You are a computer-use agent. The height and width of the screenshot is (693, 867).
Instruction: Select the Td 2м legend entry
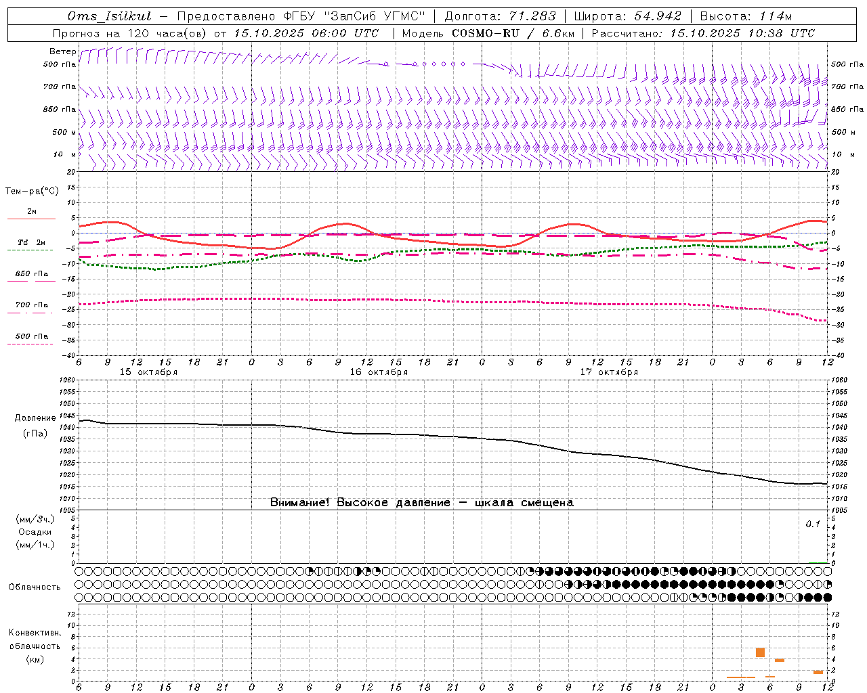pos(31,242)
